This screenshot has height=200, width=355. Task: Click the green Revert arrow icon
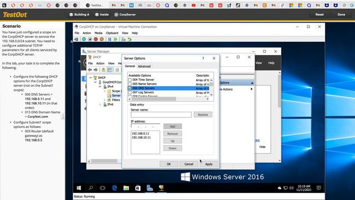click(x=129, y=39)
